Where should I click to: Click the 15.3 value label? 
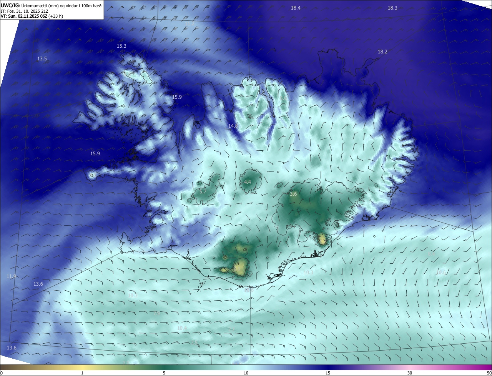coord(121,46)
